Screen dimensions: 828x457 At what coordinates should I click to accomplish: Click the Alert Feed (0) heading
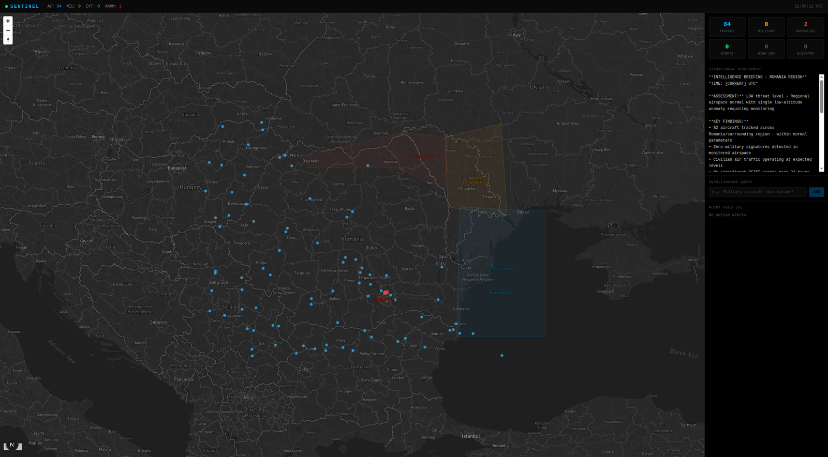coord(726,207)
